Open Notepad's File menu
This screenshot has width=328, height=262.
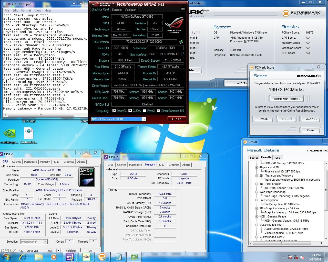(x=7, y=10)
